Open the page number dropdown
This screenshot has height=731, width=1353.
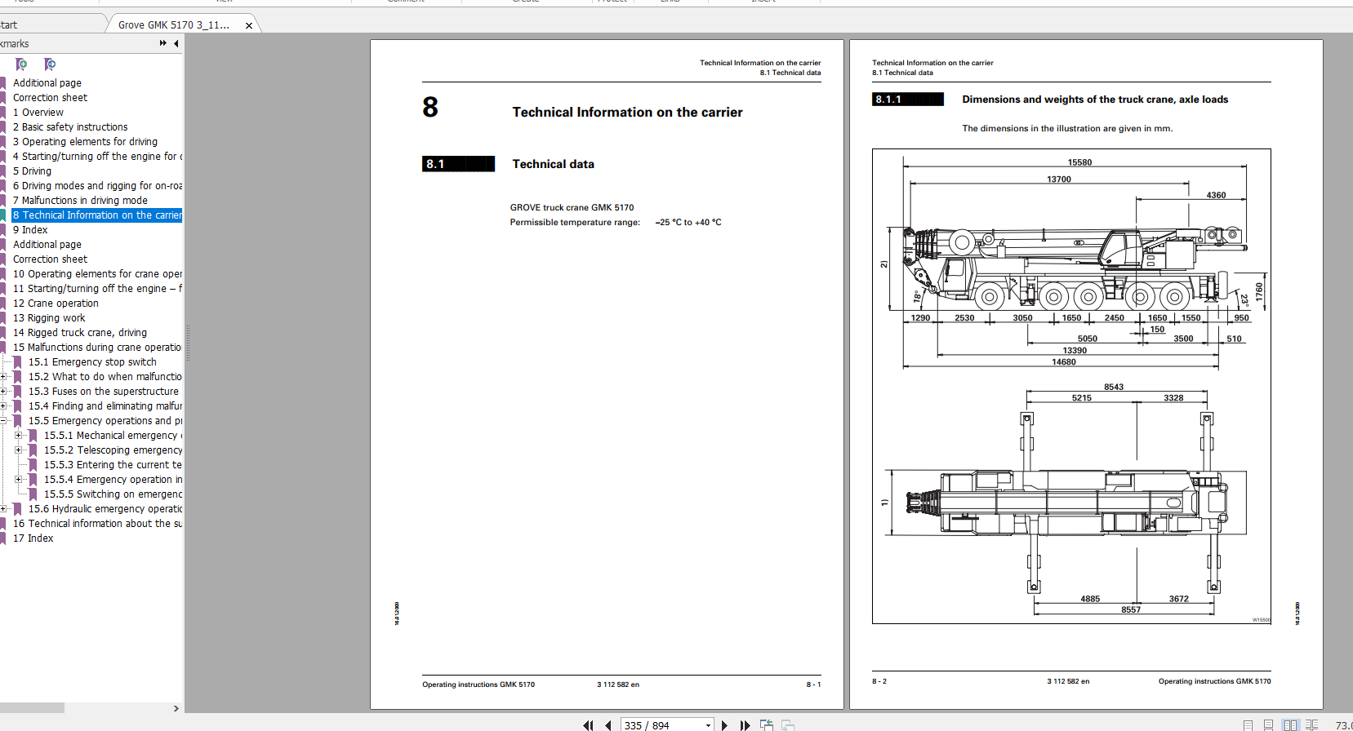coord(708,725)
